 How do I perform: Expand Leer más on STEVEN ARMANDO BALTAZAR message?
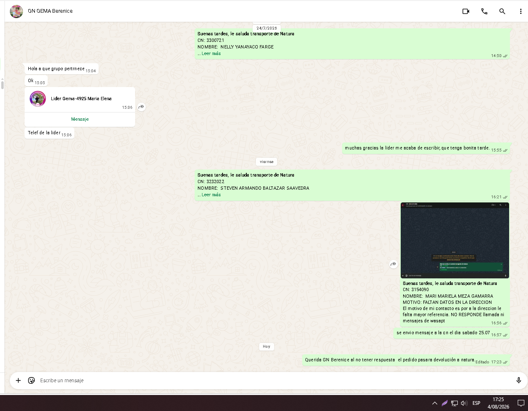(x=211, y=195)
